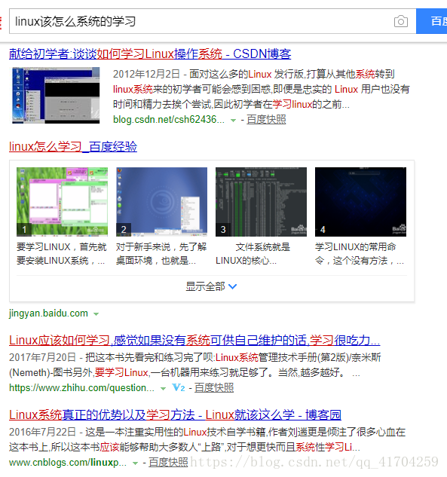Viewport: 447px width, 477px height.
Task: Click the jingyan.baidu.com URL text
Action: pyautogui.click(x=48, y=313)
